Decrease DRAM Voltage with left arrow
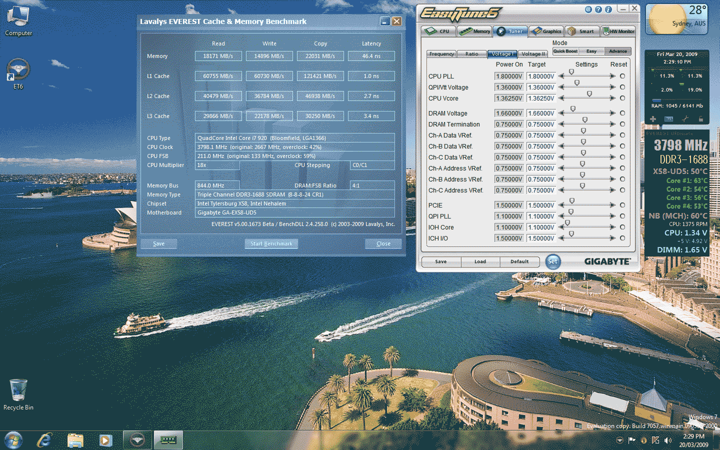The image size is (720, 450). [561, 113]
